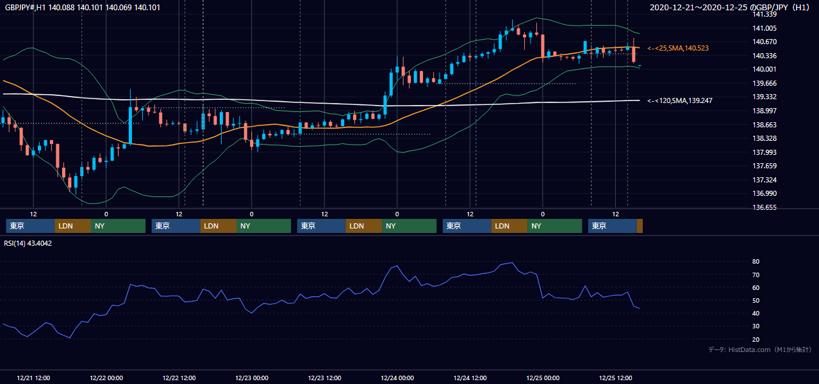
Task: Click the GBPJPY#,H1 symbol header text
Action: click(x=83, y=8)
